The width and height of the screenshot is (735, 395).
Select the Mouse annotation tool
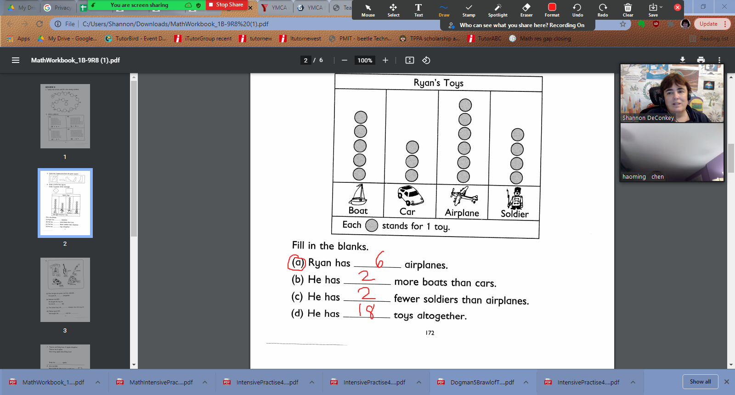[x=368, y=10]
